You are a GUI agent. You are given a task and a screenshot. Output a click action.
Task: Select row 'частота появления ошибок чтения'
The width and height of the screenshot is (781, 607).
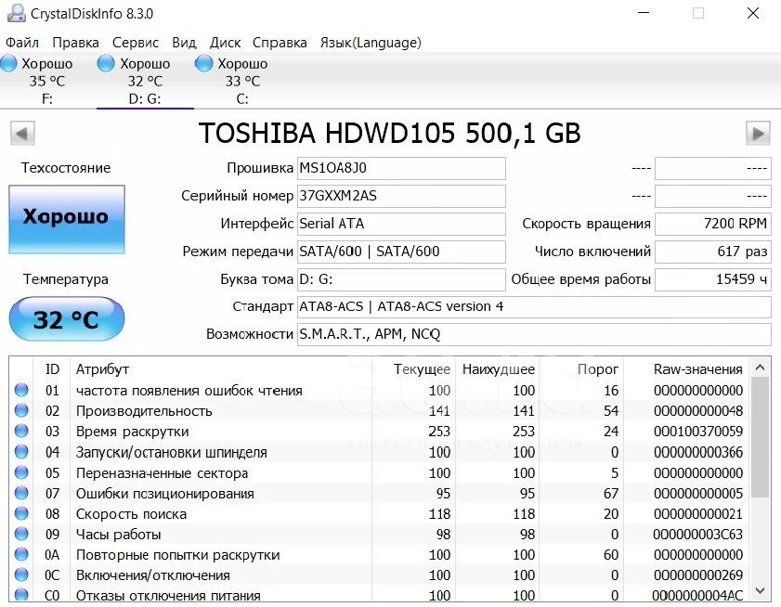click(x=380, y=391)
